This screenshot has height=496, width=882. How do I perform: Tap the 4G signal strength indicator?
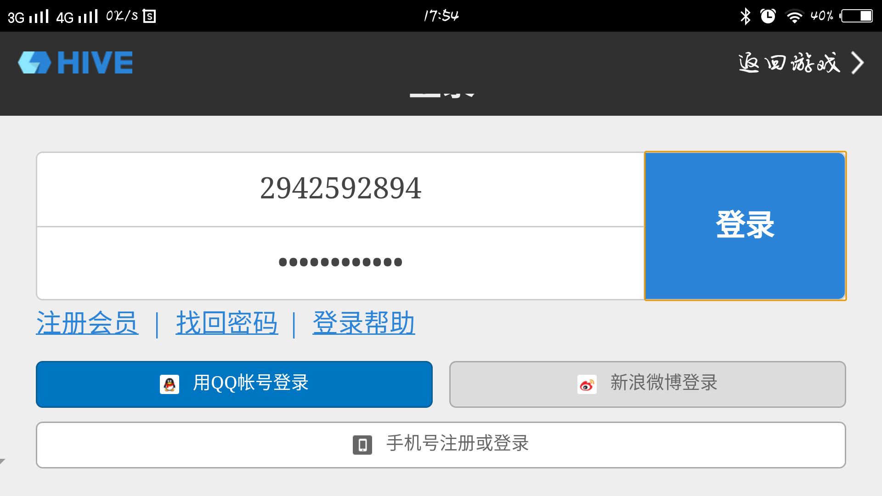point(77,17)
